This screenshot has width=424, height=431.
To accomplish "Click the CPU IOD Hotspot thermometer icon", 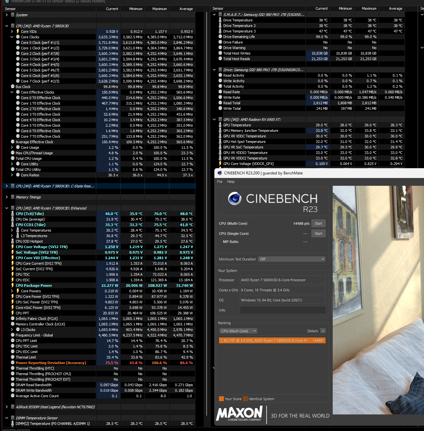I will point(13,241).
